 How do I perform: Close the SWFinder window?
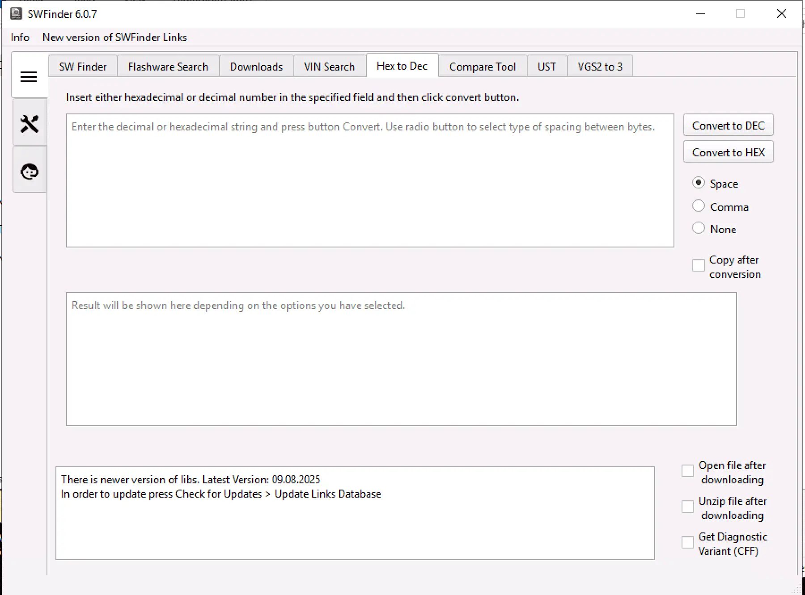(x=782, y=14)
